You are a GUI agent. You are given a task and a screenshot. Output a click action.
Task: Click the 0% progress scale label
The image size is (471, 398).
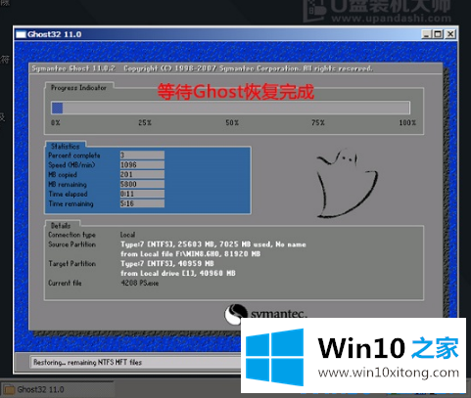(56, 123)
